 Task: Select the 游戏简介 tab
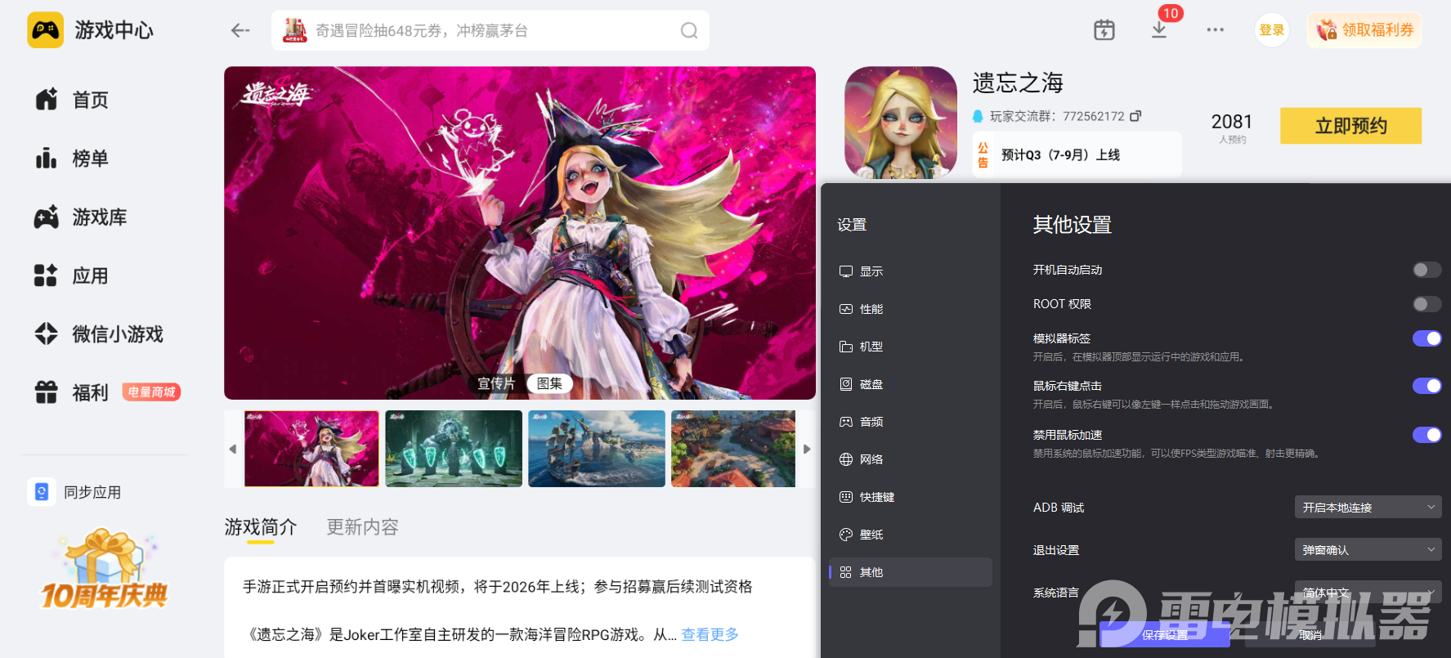tap(261, 527)
